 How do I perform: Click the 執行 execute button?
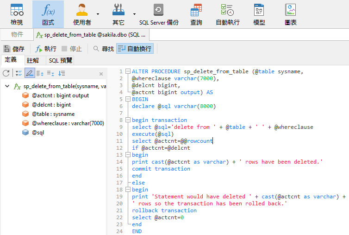(x=46, y=49)
